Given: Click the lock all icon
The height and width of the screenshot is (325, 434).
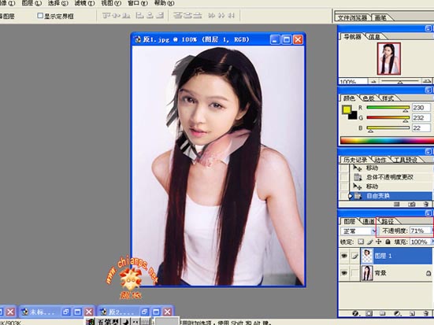Looking at the screenshot, I should point(388,242).
